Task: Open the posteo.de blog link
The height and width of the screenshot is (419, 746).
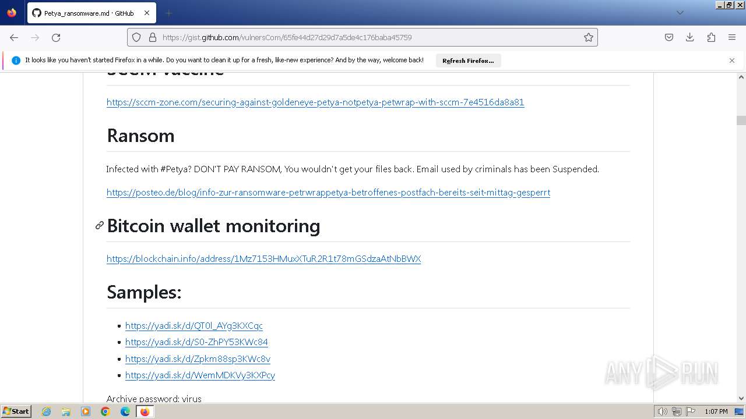Action: (x=328, y=193)
